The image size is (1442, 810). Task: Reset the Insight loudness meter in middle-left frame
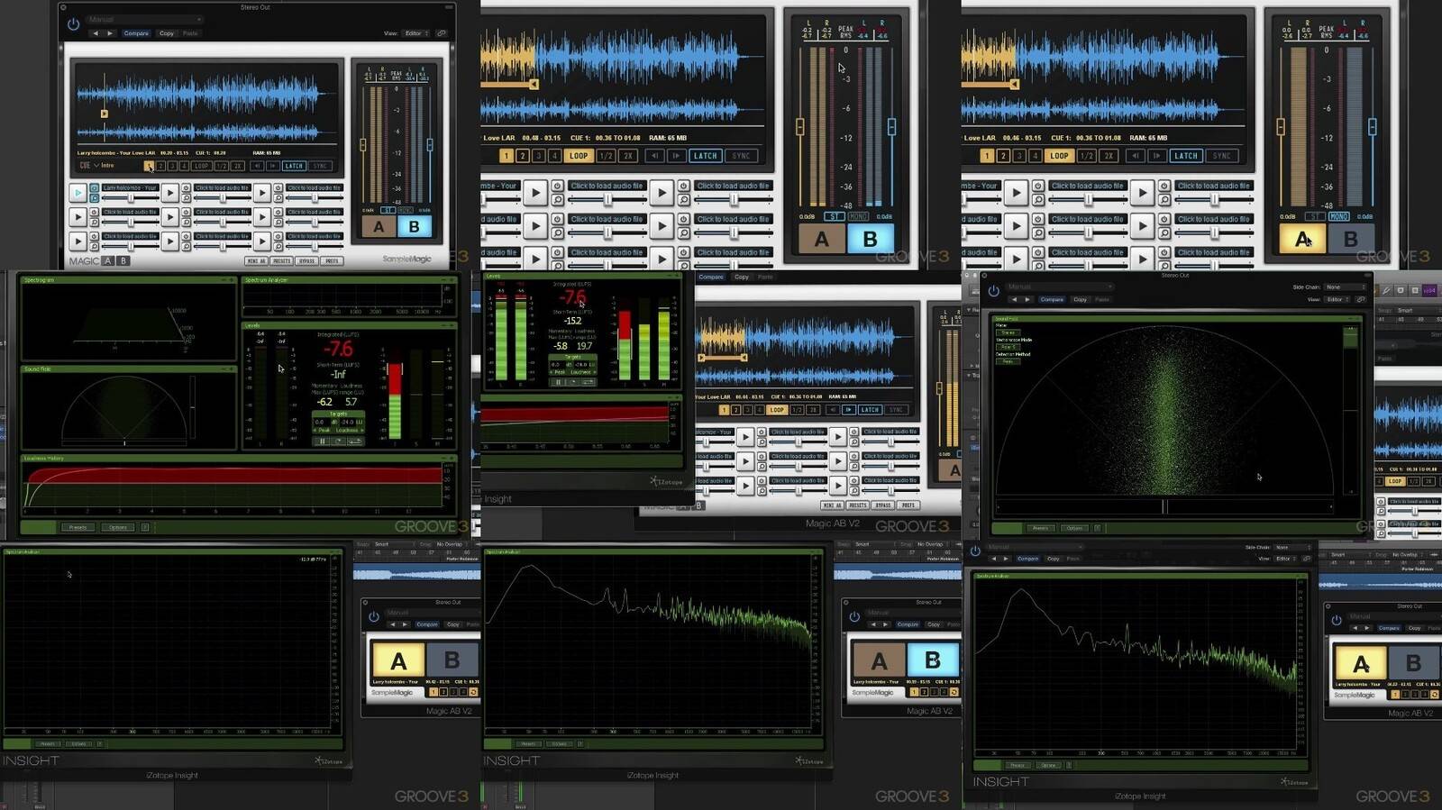pyautogui.click(x=339, y=441)
